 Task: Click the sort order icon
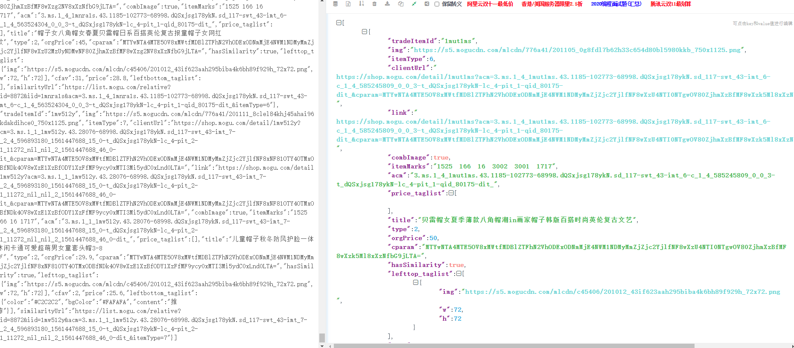(362, 4)
